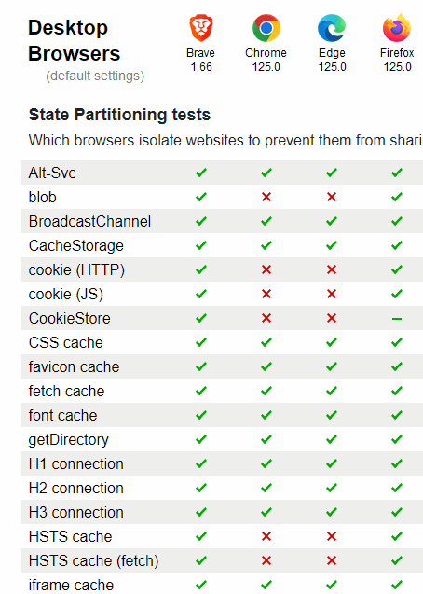The image size is (423, 594).
Task: Click Firefox's dash mark for CookieStore
Action: point(397,319)
